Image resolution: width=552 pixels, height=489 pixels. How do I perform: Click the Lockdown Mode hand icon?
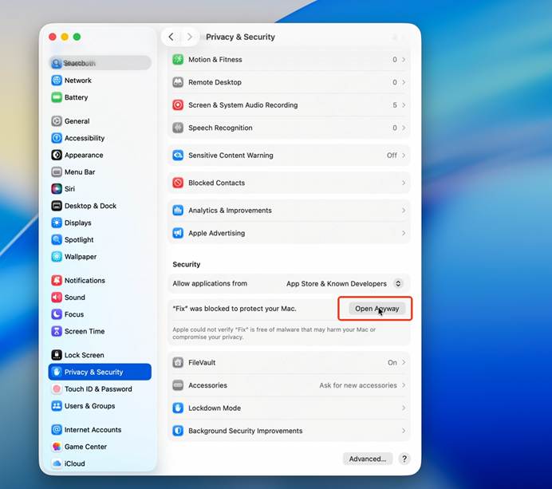(178, 408)
